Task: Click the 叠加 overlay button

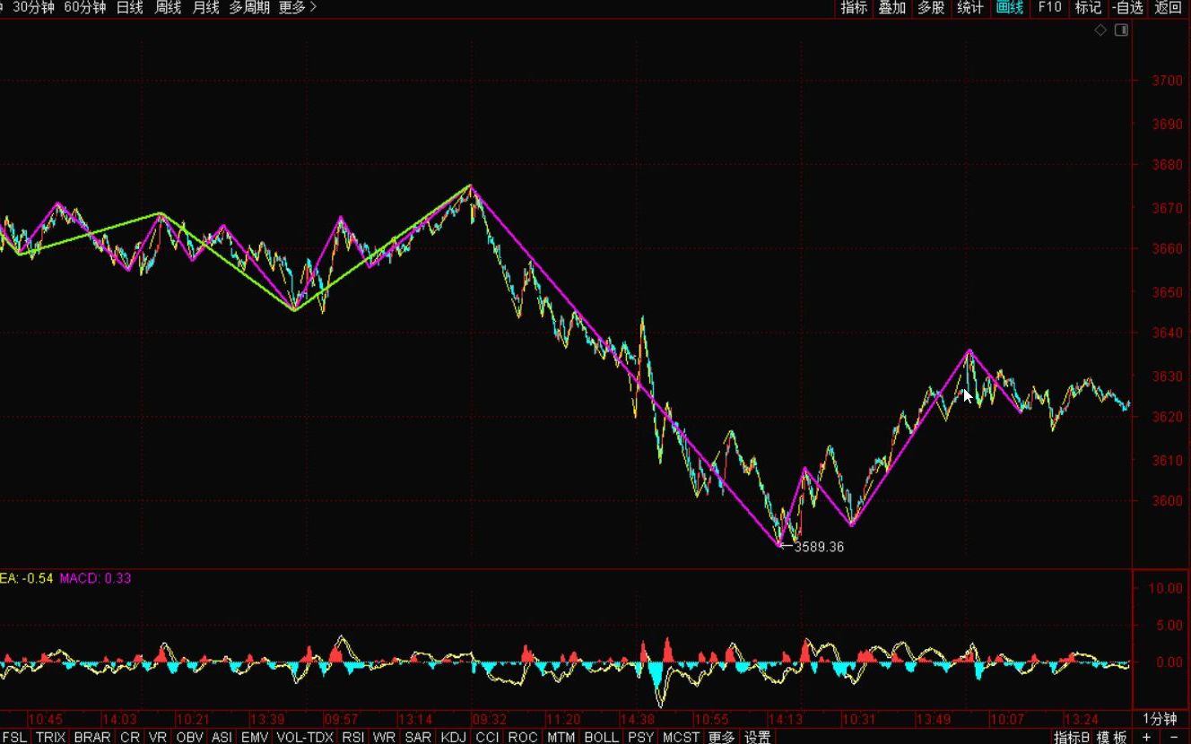Action: tap(892, 7)
